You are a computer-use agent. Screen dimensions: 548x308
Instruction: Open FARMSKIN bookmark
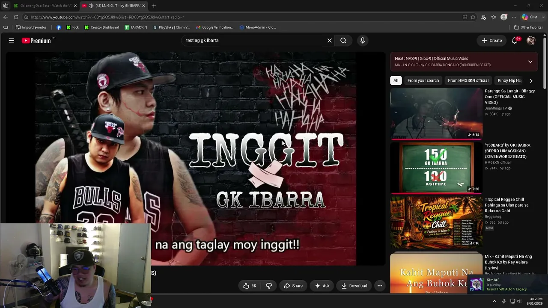pos(136,27)
